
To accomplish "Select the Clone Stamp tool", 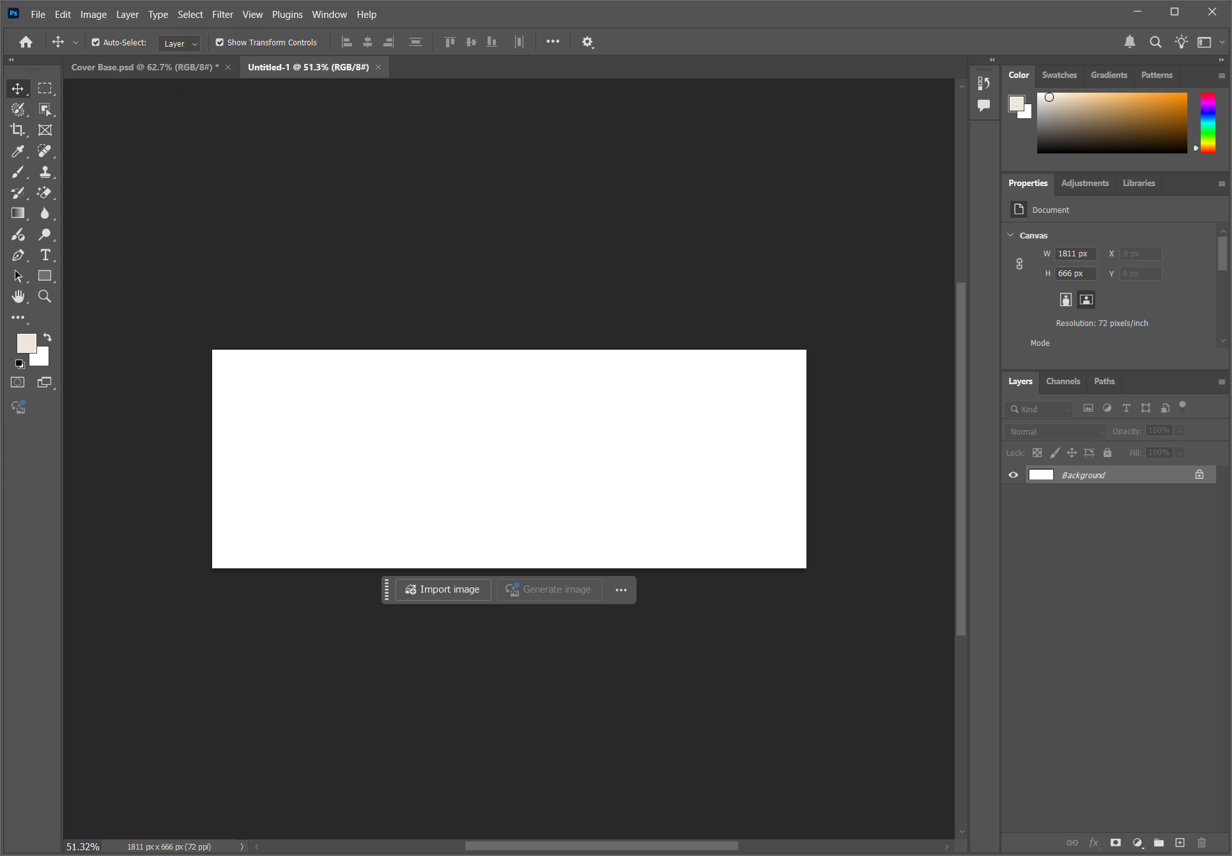I will pyautogui.click(x=45, y=172).
